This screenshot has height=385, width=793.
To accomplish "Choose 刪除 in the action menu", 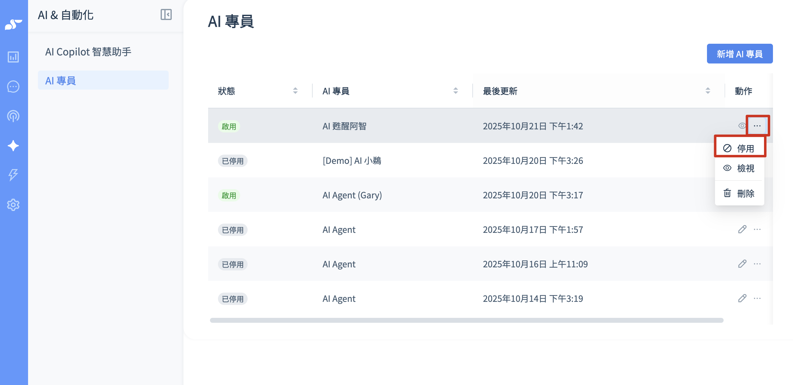I will [739, 193].
